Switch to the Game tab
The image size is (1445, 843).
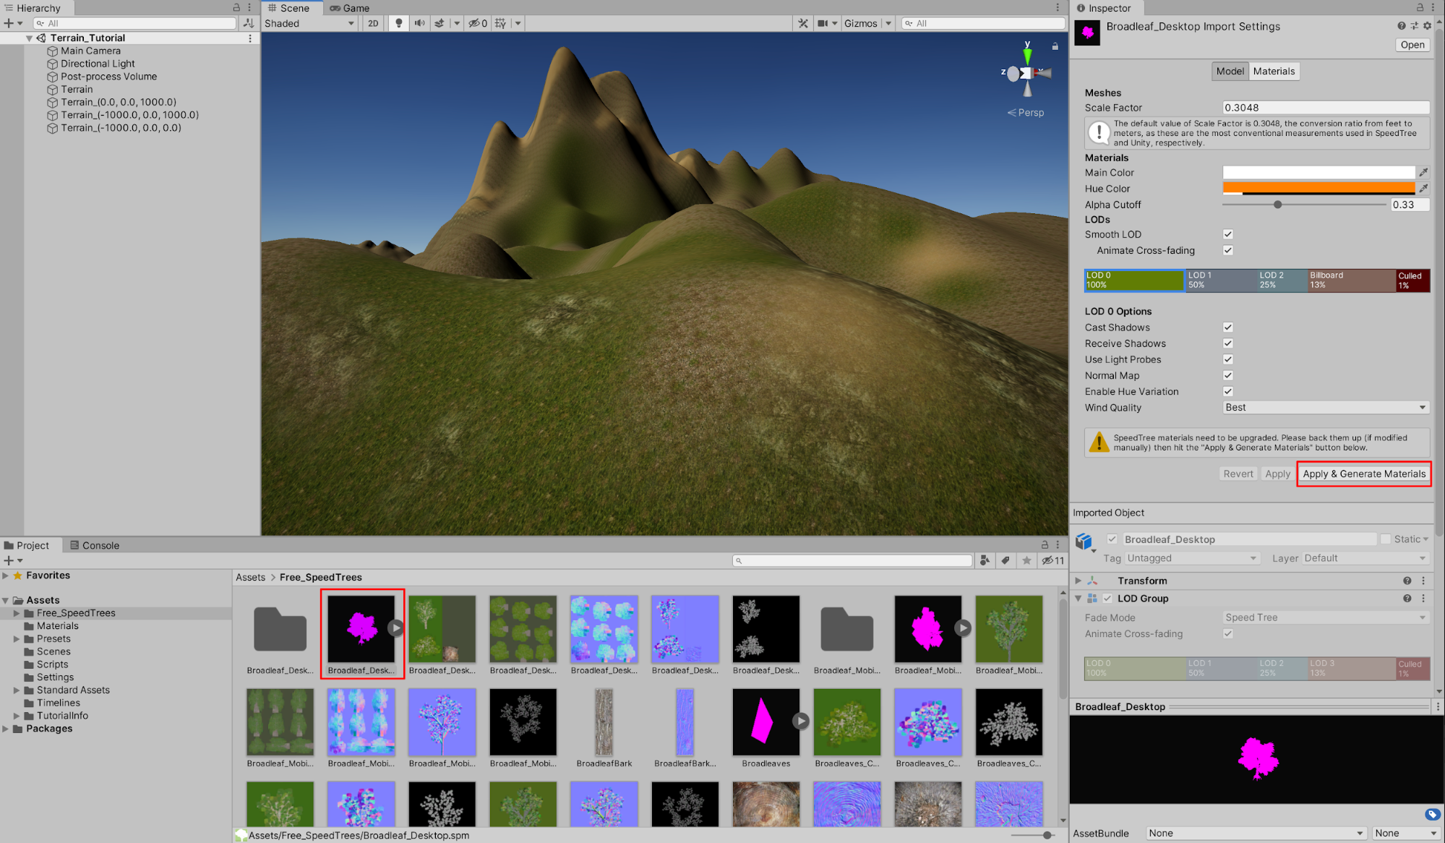point(350,8)
